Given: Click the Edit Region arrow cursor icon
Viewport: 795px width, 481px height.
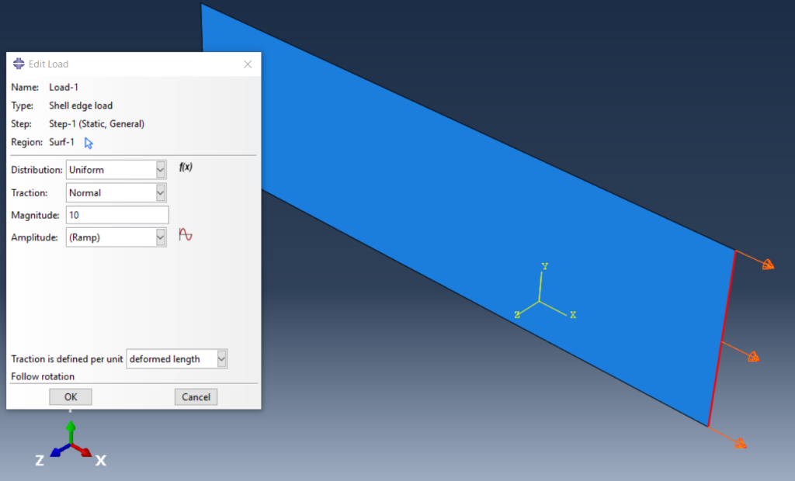Looking at the screenshot, I should 89,143.
